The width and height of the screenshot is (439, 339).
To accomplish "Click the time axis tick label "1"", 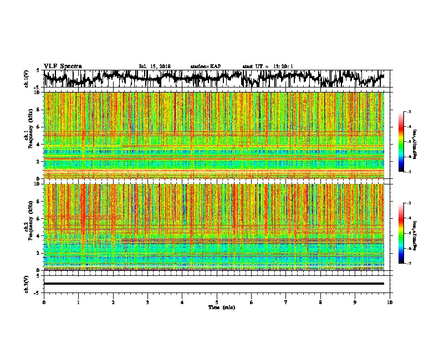I will [x=78, y=302].
